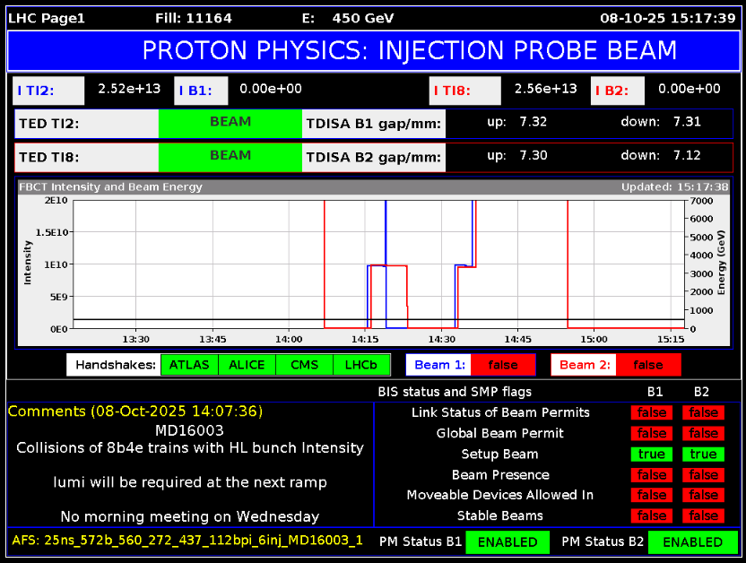Image resolution: width=746 pixels, height=563 pixels.
Task: Click PM Status B2 ENABLED indicator
Action: (692, 542)
